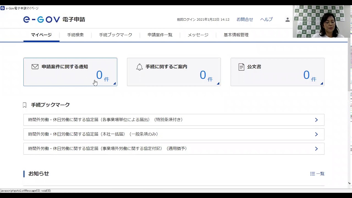
Task: Open bookmark 事業場外労働に関する協定付記（適用猶予）
Action: (x=174, y=148)
